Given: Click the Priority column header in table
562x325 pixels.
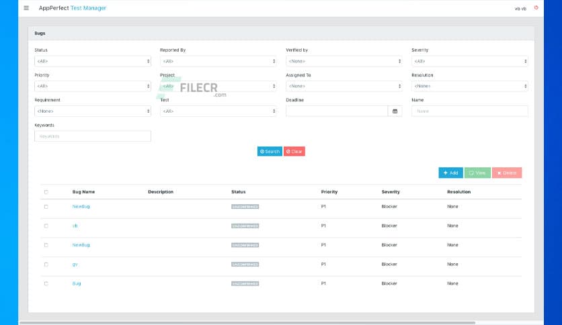Looking at the screenshot, I should pyautogui.click(x=329, y=192).
